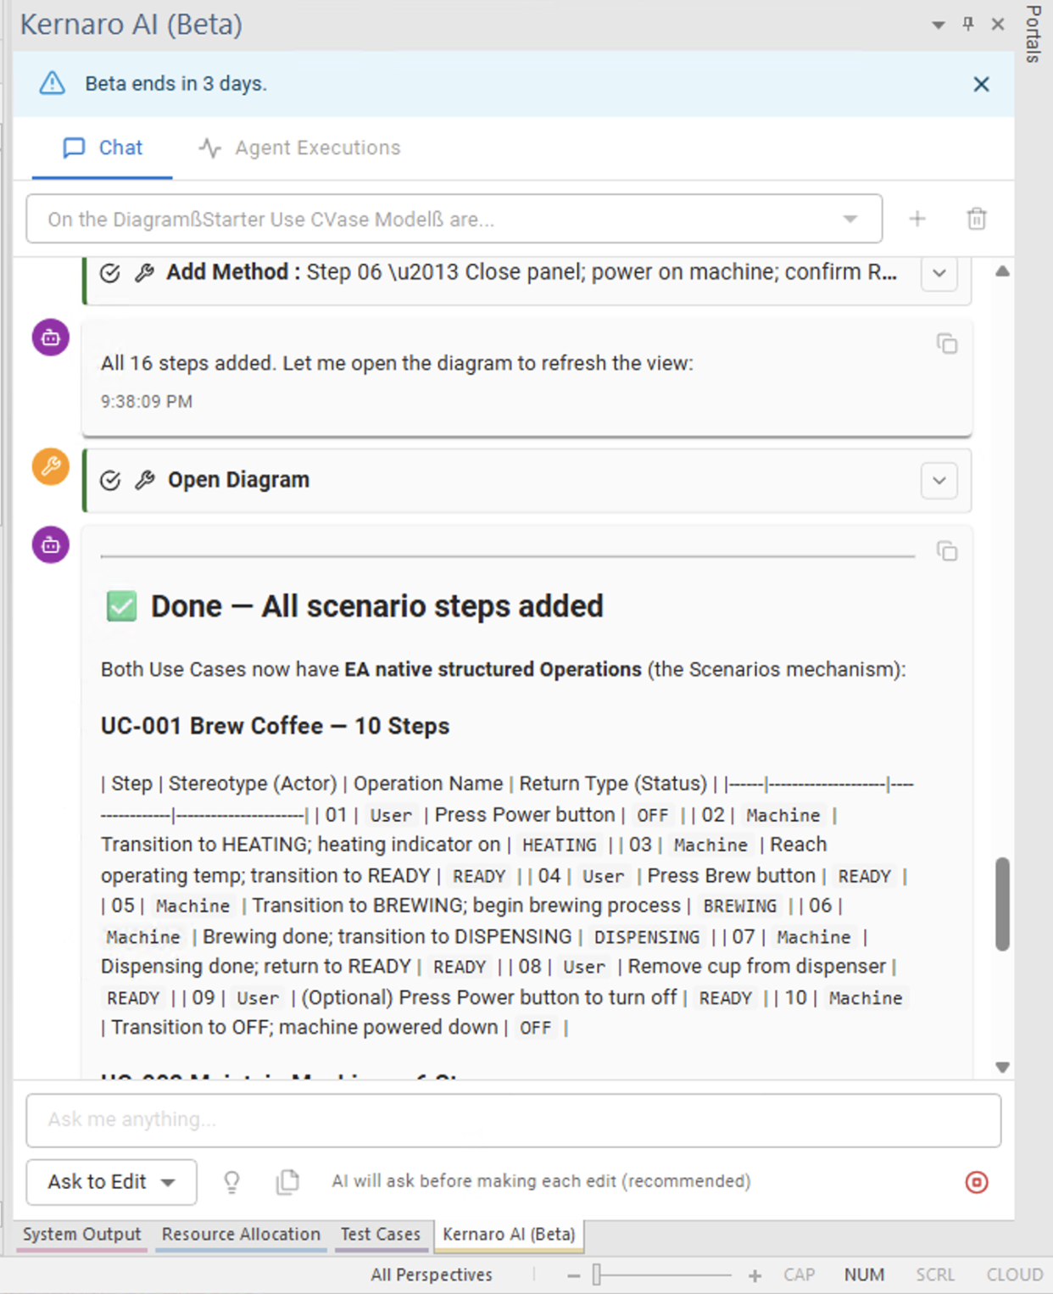Image resolution: width=1053 pixels, height=1294 pixels.
Task: Expand the Open Diagram tool entry
Action: tap(939, 481)
